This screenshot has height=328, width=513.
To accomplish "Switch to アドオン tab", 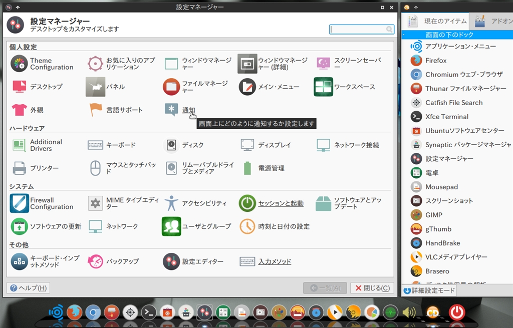I will click(491, 21).
